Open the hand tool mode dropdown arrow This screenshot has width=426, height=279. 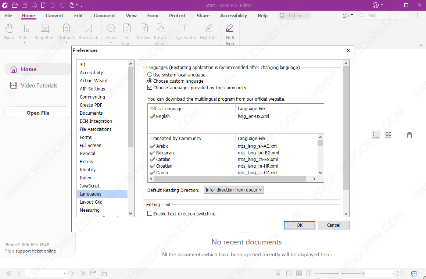[x=77, y=5]
